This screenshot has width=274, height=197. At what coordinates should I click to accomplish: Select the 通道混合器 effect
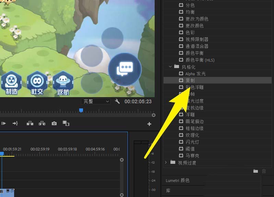(197, 46)
